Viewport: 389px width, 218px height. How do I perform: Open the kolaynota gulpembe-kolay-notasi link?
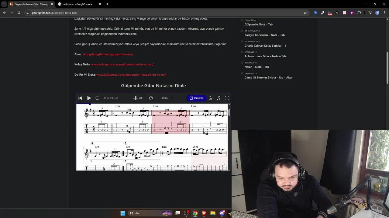(122, 64)
